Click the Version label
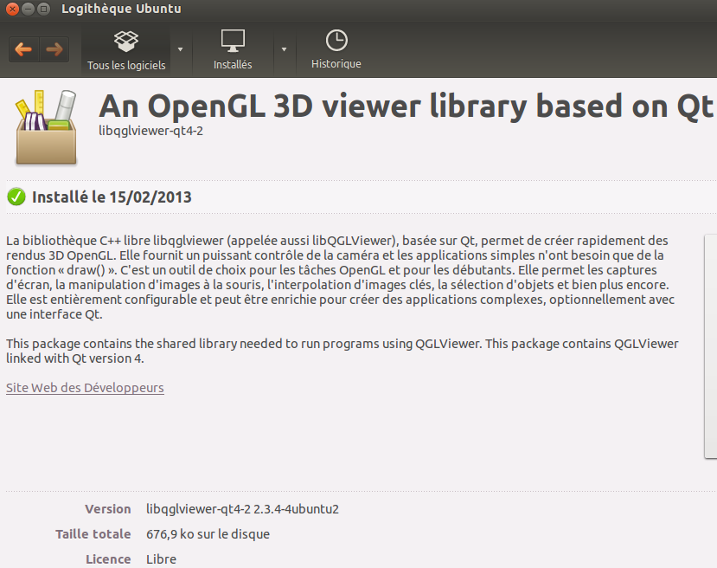 108,509
